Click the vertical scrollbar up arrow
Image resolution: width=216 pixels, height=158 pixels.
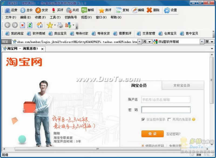(x=212, y=55)
